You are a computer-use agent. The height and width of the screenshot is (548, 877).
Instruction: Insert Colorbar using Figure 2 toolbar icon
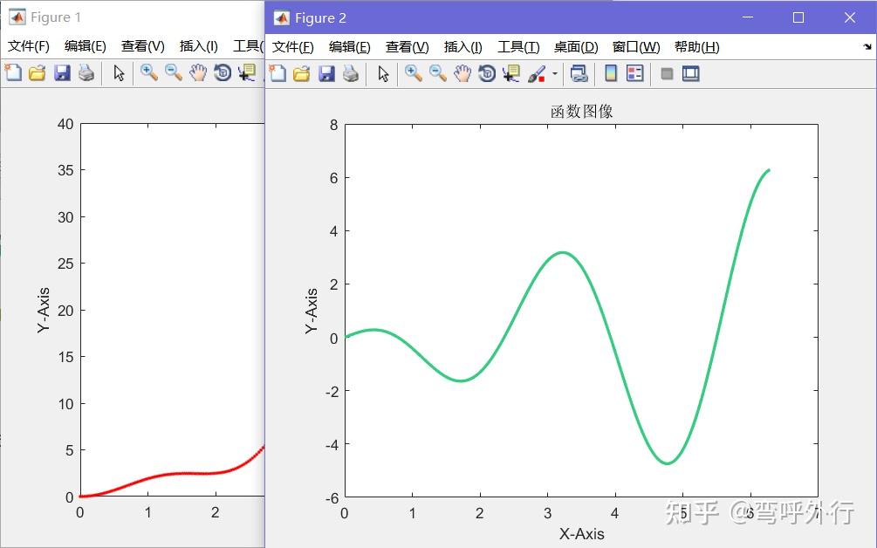[611, 73]
